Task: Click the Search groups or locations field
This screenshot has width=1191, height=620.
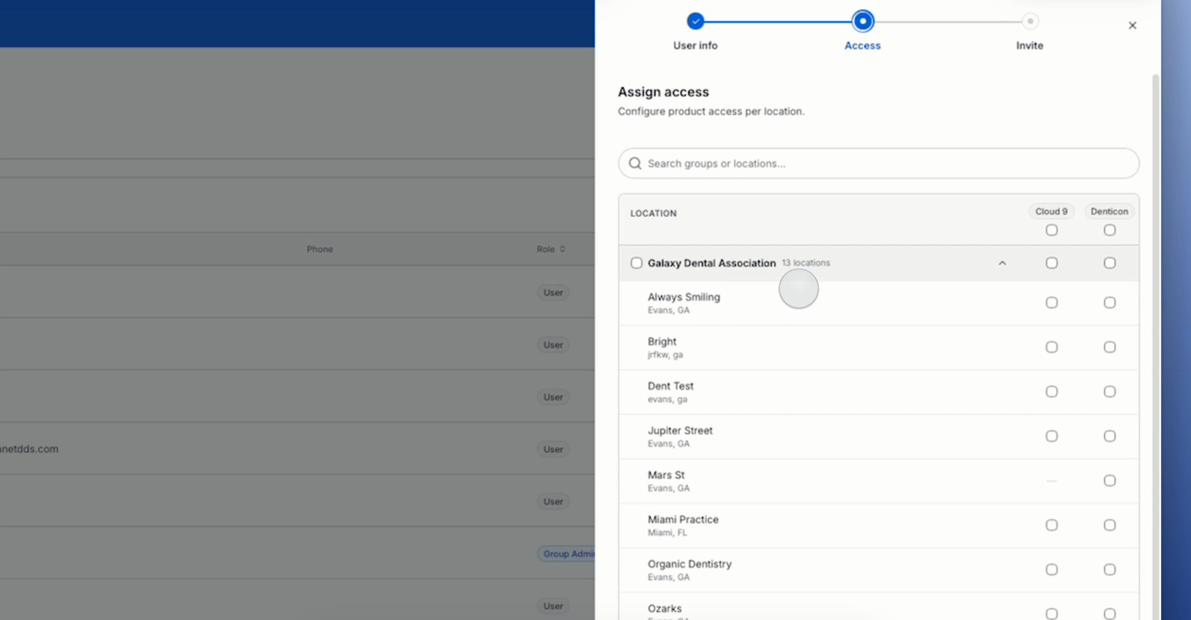Action: pyautogui.click(x=879, y=163)
